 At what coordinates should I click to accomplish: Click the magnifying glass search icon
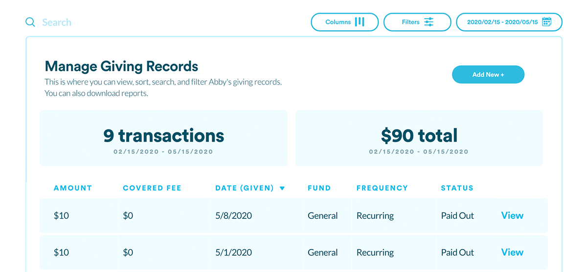pos(30,22)
